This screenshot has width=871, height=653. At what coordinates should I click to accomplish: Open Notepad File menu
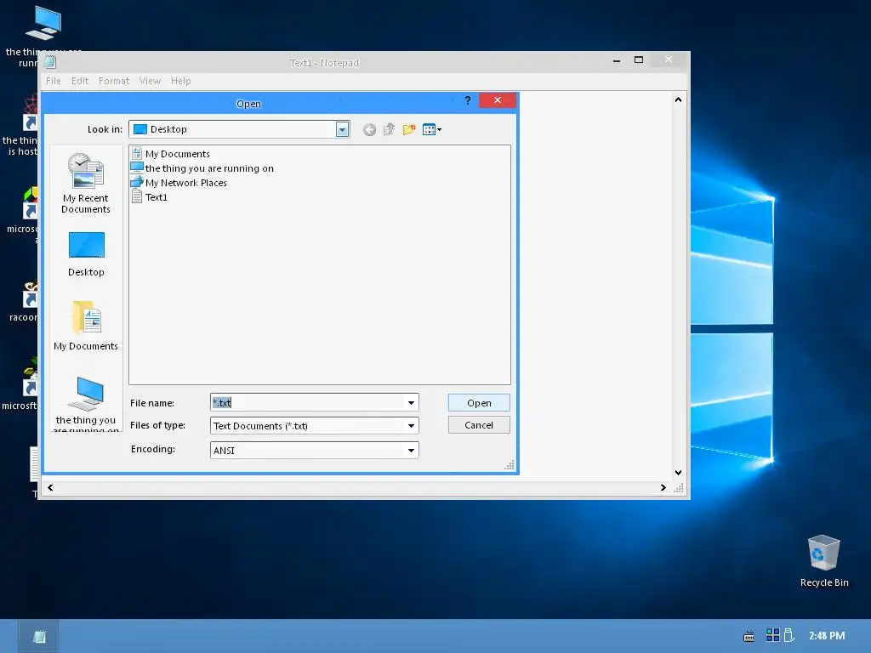54,81
